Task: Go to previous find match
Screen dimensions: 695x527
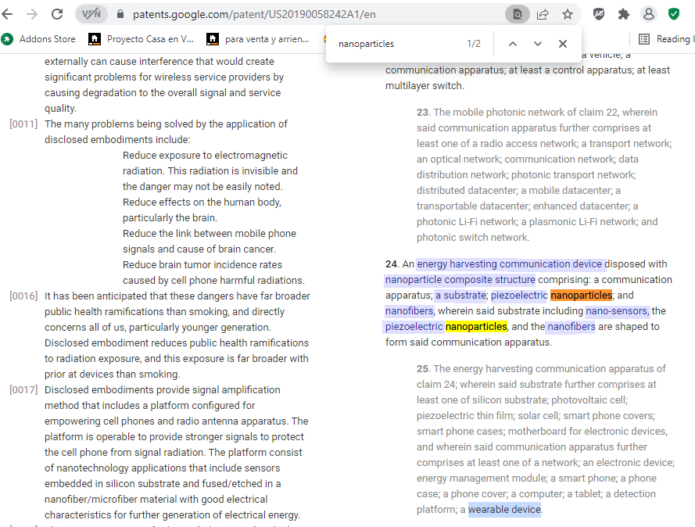Action: (513, 44)
